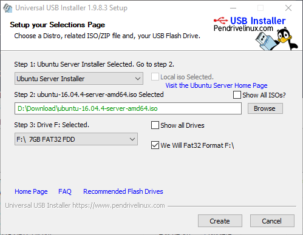This screenshot has height=235, width=303.
Task: Minimize the Universal USB Installer window
Action: point(233,8)
